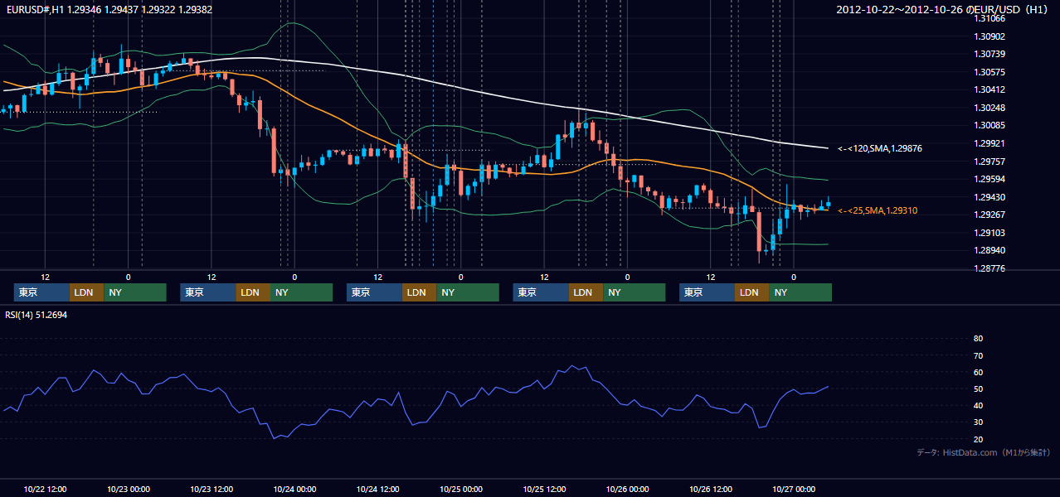Click the 10/23 12:00 date label
Viewport: 1060px width, 497px height.
click(212, 489)
